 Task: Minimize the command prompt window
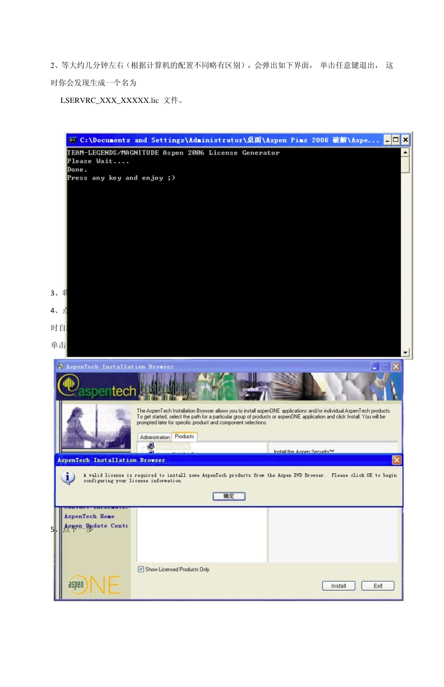click(x=387, y=140)
